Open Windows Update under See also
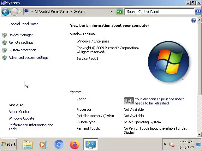The width and height of the screenshot is (202, 151). click(x=21, y=118)
